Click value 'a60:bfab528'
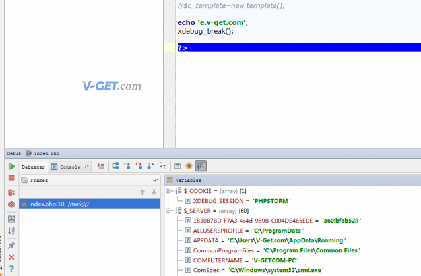Viewport: 421px width, 276px height. pyautogui.click(x=342, y=221)
